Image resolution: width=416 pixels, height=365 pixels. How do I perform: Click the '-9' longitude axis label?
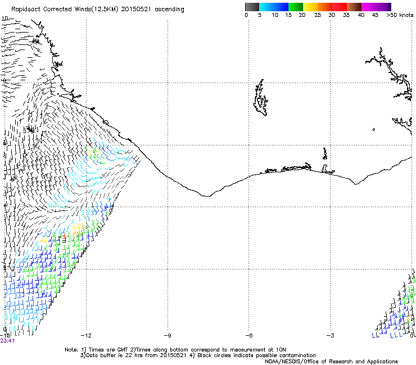168,336
